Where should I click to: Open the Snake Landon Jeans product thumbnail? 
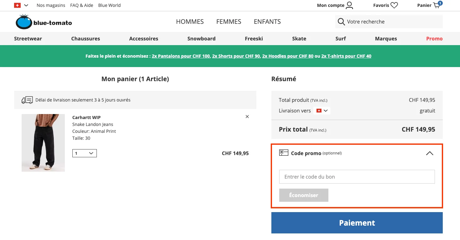coord(43,143)
